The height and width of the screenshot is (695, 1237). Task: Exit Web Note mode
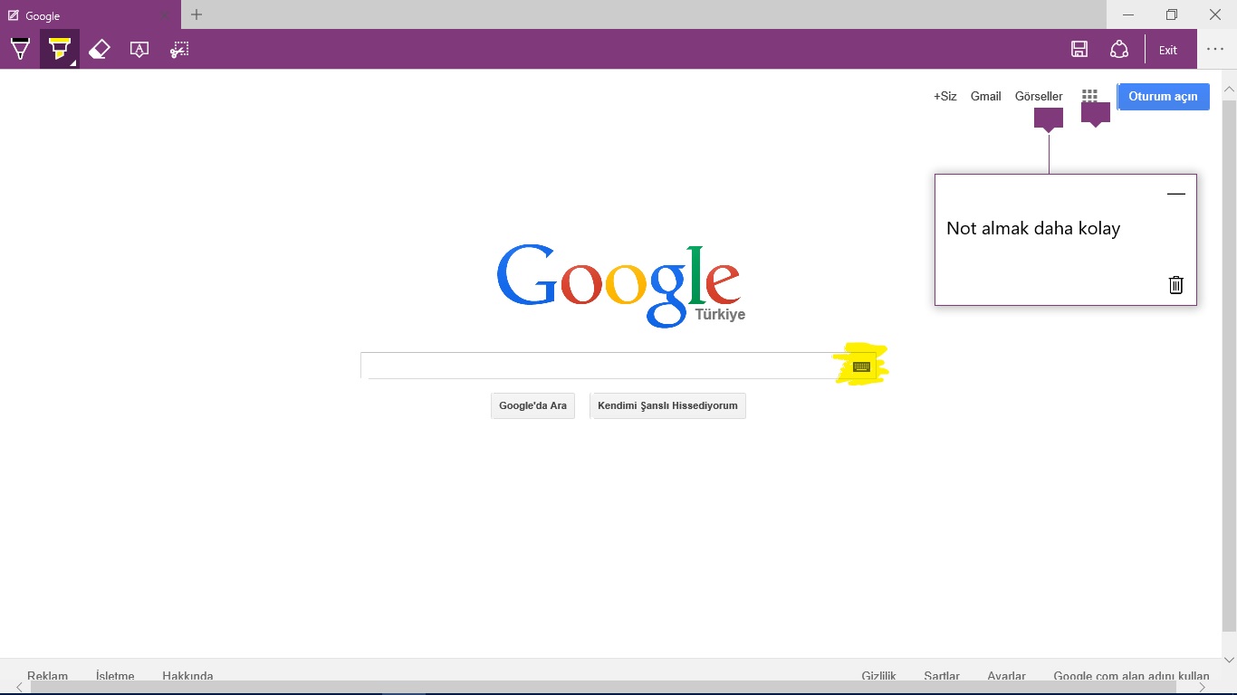pyautogui.click(x=1168, y=50)
